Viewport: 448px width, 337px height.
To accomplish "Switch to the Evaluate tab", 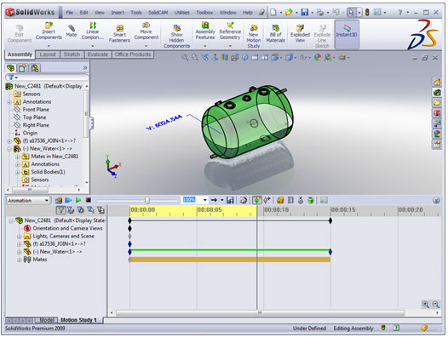I will (x=98, y=54).
